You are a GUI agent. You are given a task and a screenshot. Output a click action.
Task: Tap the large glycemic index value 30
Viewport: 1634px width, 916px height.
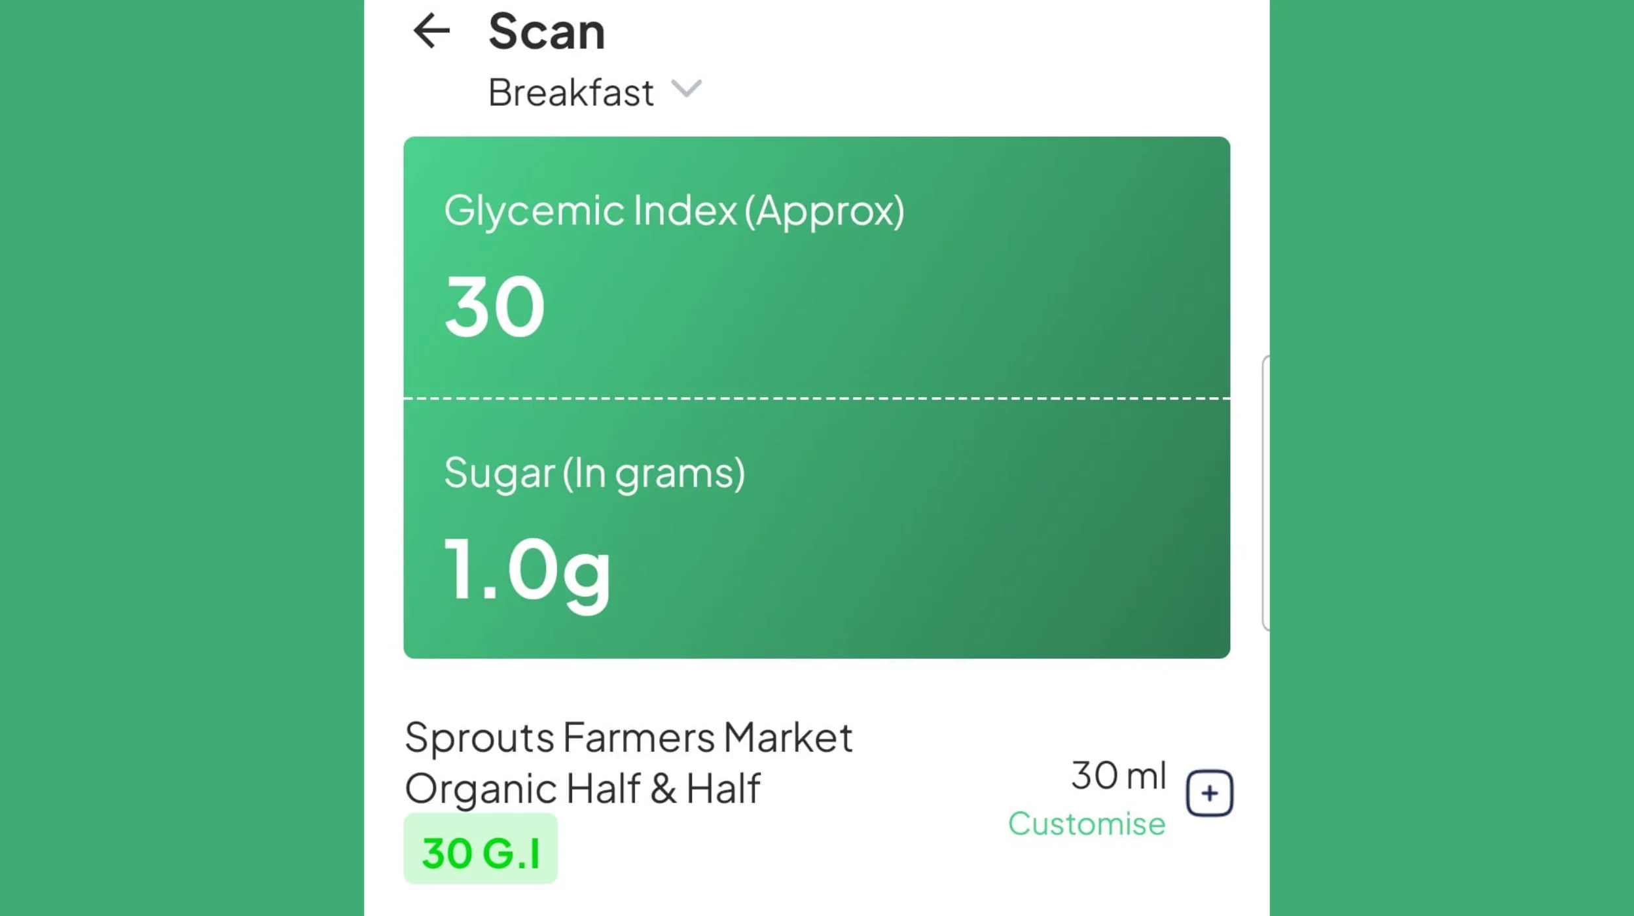click(494, 306)
